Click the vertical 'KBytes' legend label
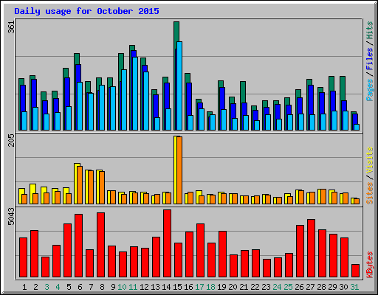This screenshot has height=295, width=378. (369, 265)
